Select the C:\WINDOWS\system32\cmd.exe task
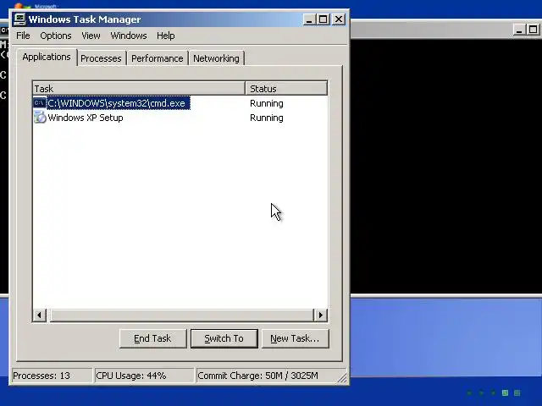This screenshot has width=542, height=406. (x=119, y=103)
